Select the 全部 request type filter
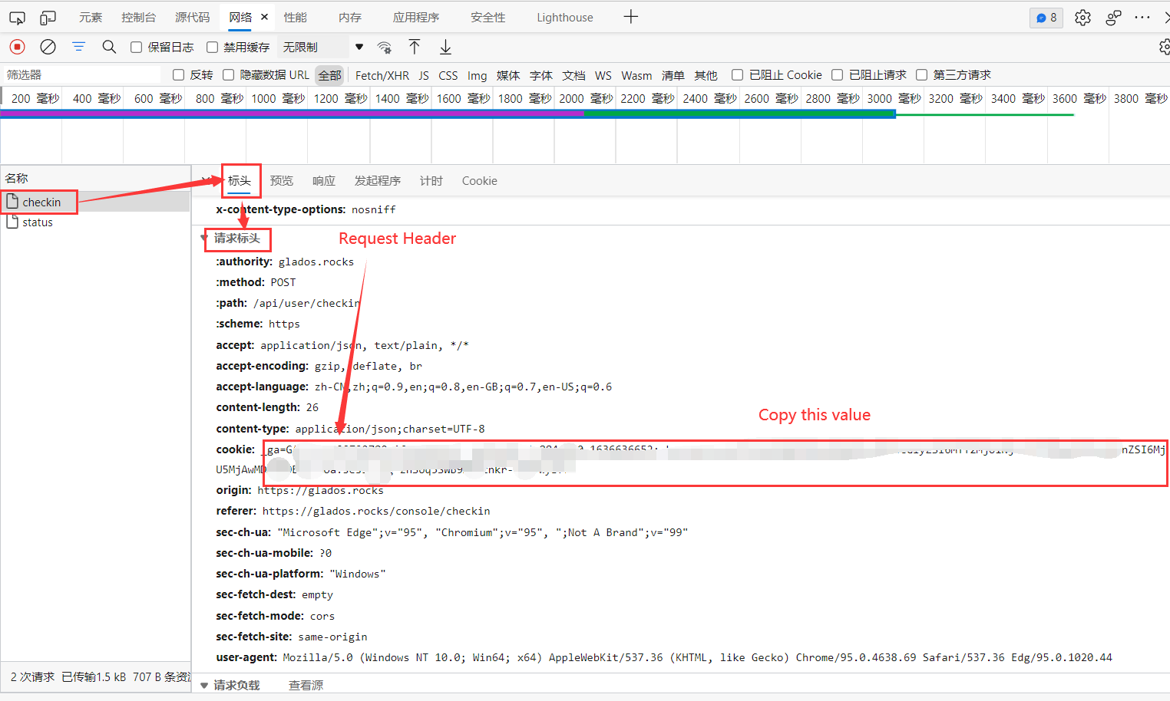1170x701 pixels. pyautogui.click(x=329, y=74)
